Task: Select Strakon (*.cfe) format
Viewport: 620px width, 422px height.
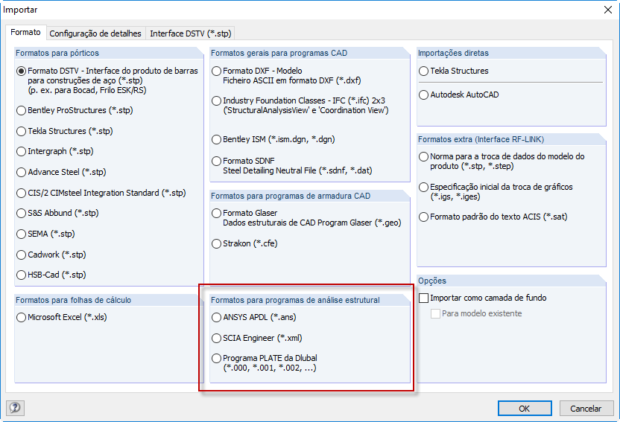Action: click(x=216, y=243)
